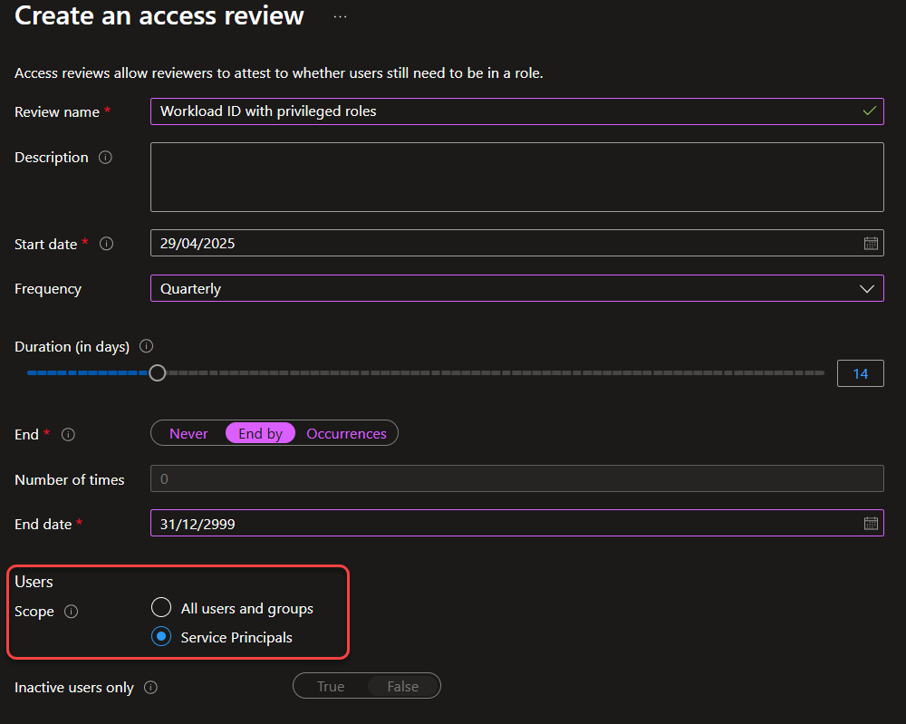
Task: Click the Start date info icon
Action: click(x=106, y=244)
